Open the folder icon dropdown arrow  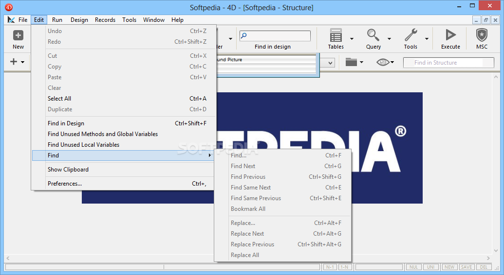361,62
